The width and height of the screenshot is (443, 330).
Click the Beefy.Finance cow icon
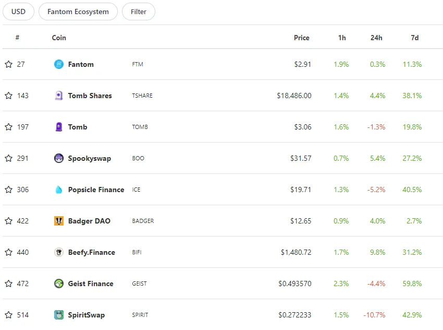pos(59,252)
